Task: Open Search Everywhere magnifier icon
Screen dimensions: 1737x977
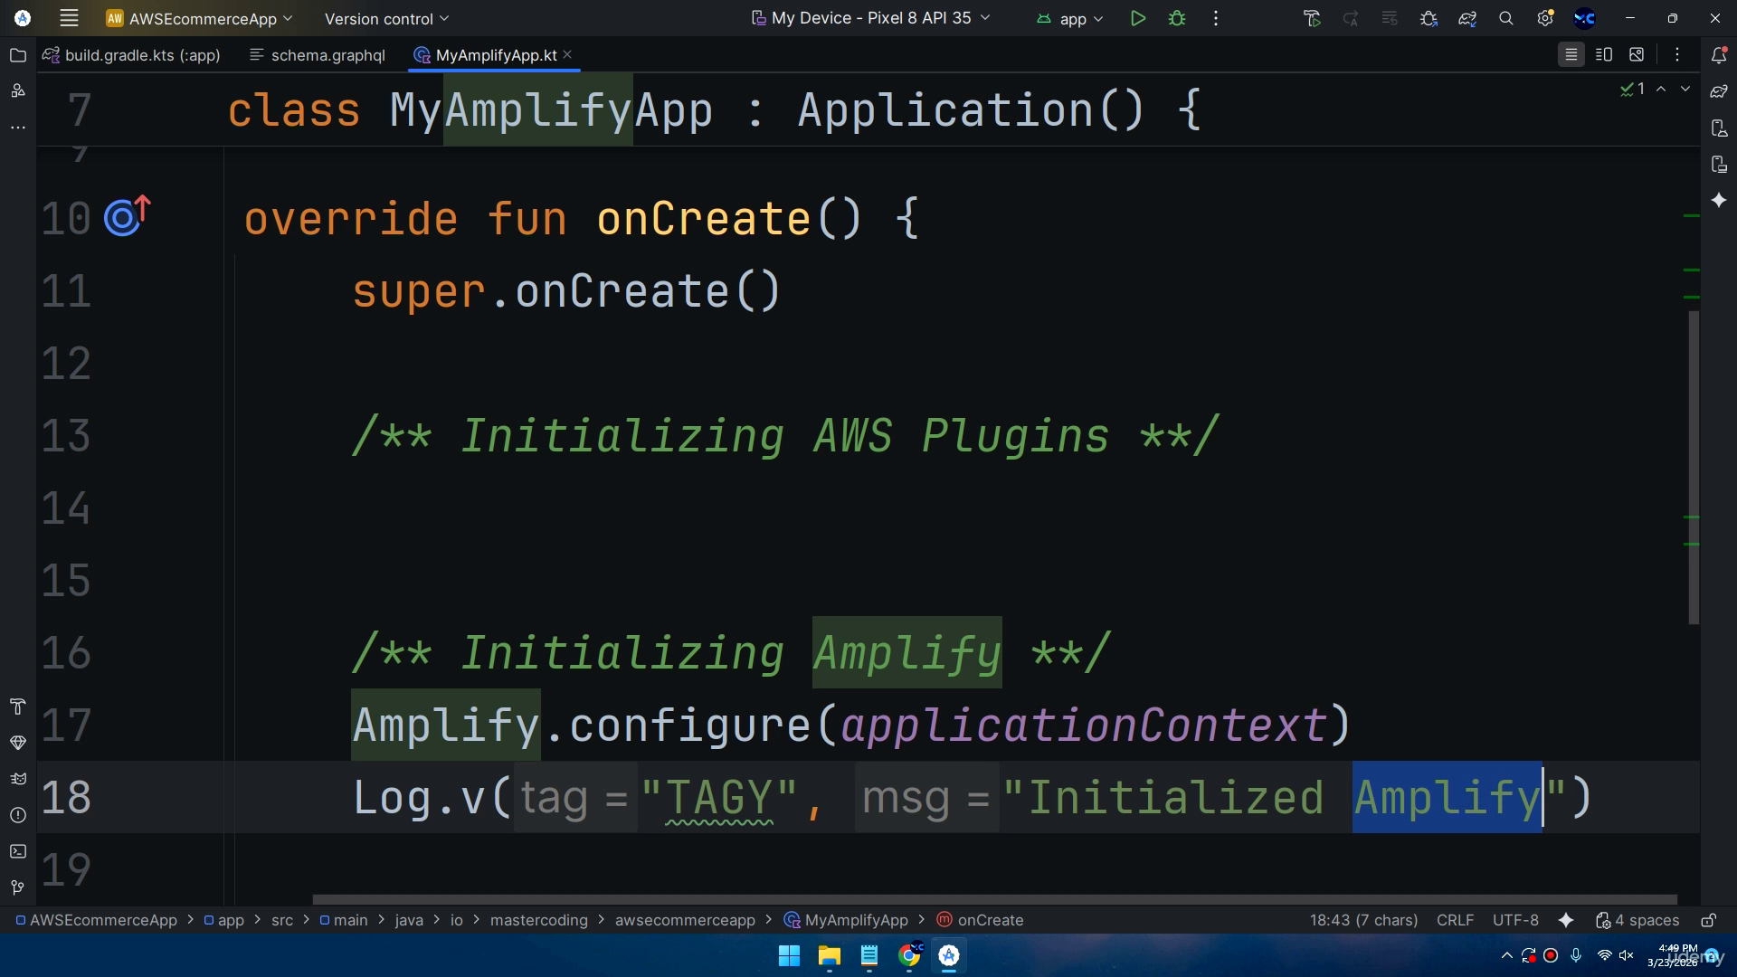Action: (x=1506, y=18)
